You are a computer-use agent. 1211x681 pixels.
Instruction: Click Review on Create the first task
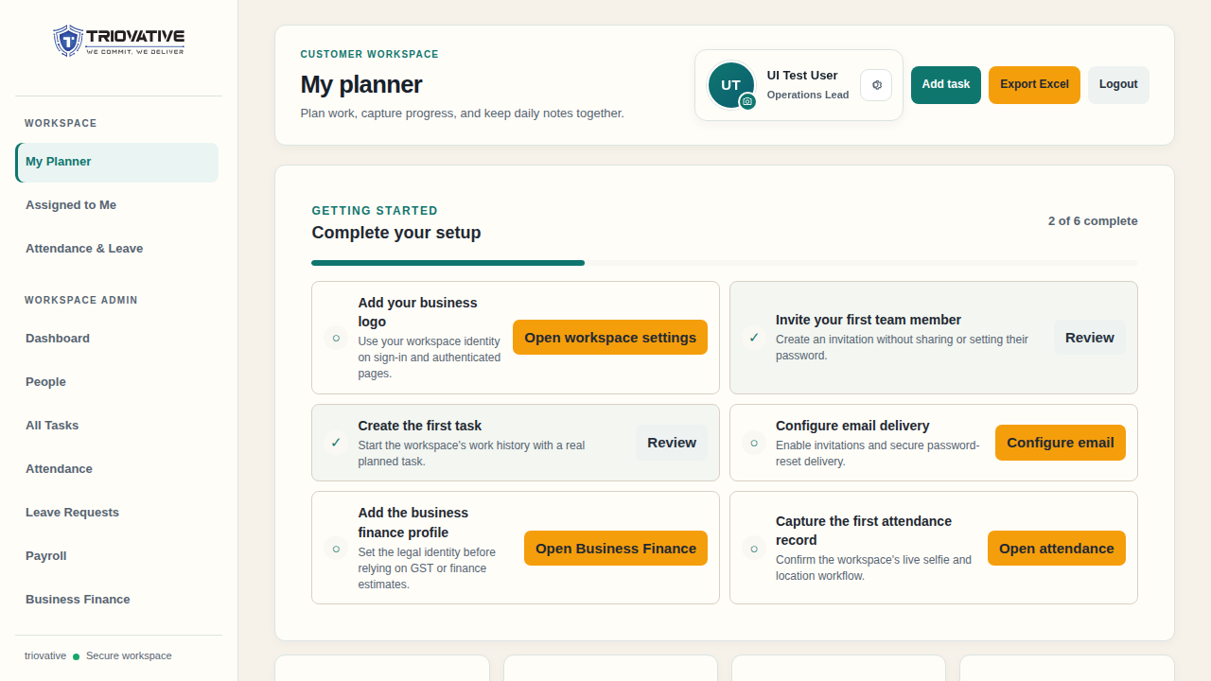(x=672, y=443)
